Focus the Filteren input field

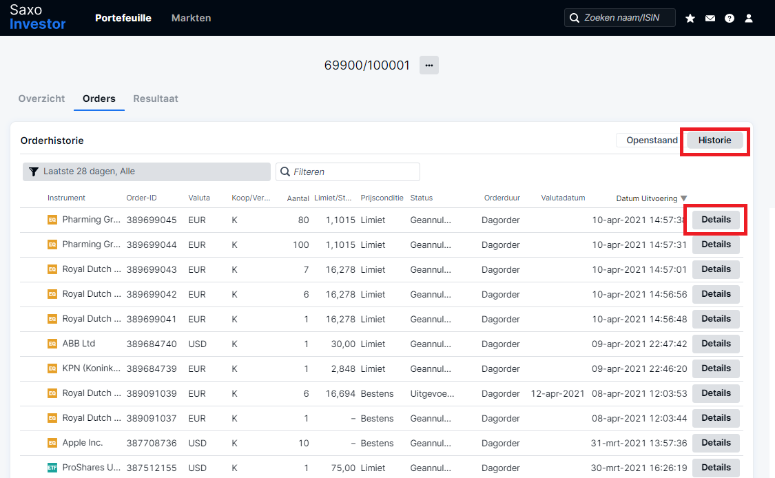(x=348, y=172)
